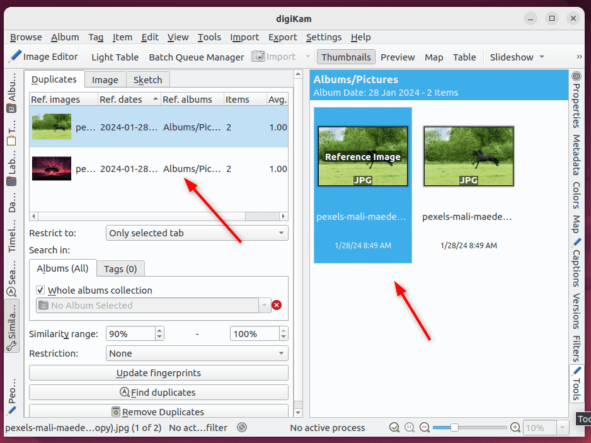This screenshot has height=443, width=591.
Task: Open the Batch Queue Manager
Action: [197, 57]
